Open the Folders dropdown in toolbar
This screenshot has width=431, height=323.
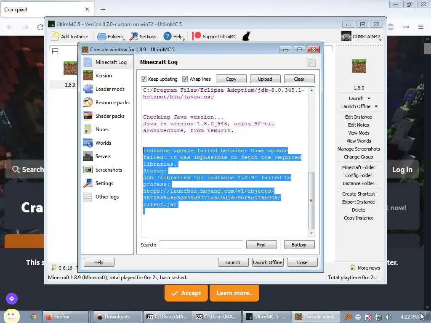pos(111,37)
